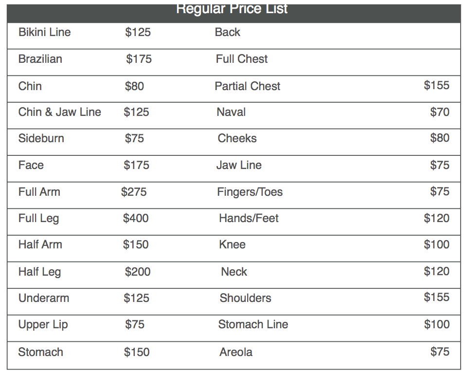
Task: Click the Back service label
Action: pos(228,32)
